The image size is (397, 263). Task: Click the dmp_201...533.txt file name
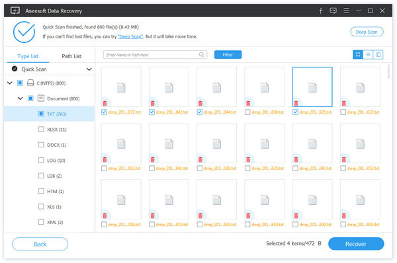pos(220,225)
